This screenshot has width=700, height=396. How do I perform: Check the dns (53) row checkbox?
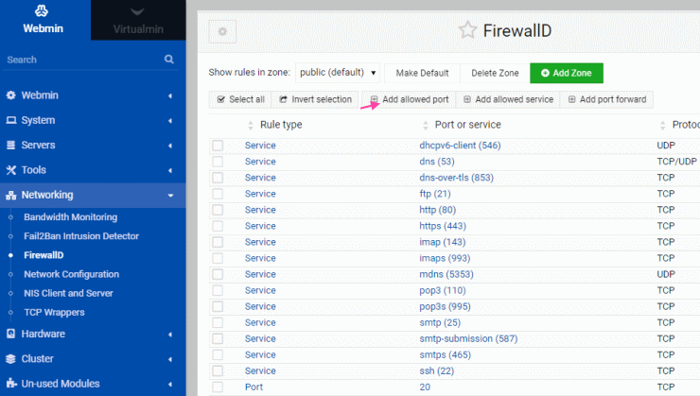pyautogui.click(x=218, y=162)
